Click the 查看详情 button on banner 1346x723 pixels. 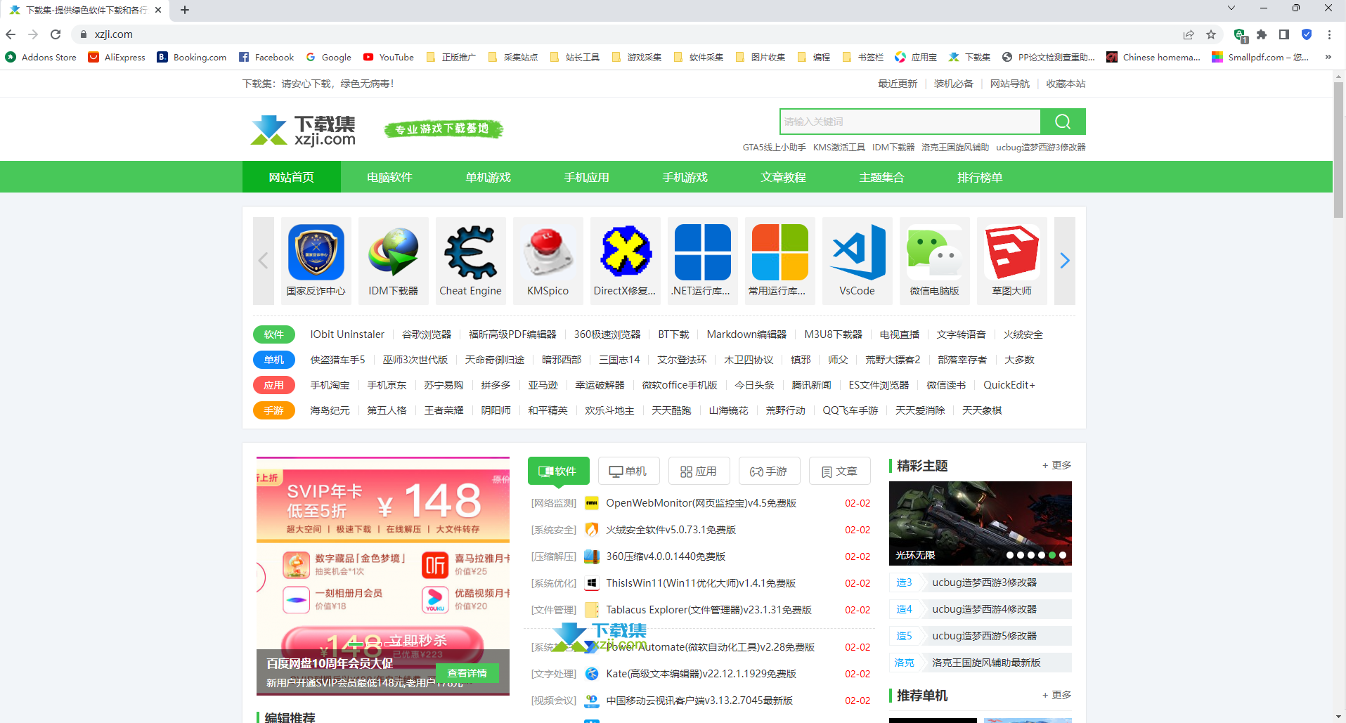point(467,673)
